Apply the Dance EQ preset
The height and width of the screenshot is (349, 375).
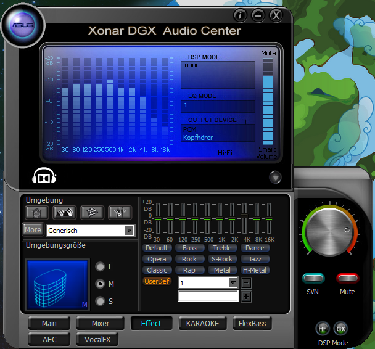[255, 248]
